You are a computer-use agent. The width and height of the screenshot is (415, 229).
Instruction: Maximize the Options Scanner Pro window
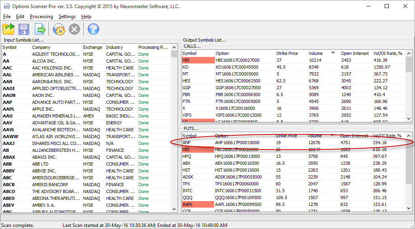[x=387, y=6]
